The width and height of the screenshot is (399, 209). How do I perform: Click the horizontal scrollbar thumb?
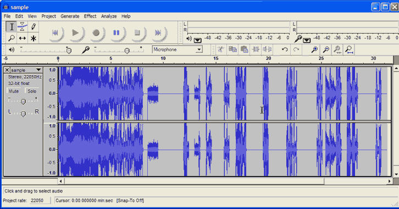tap(194, 182)
